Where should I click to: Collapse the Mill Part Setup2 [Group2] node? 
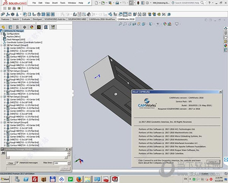pyautogui.click(x=2, y=96)
